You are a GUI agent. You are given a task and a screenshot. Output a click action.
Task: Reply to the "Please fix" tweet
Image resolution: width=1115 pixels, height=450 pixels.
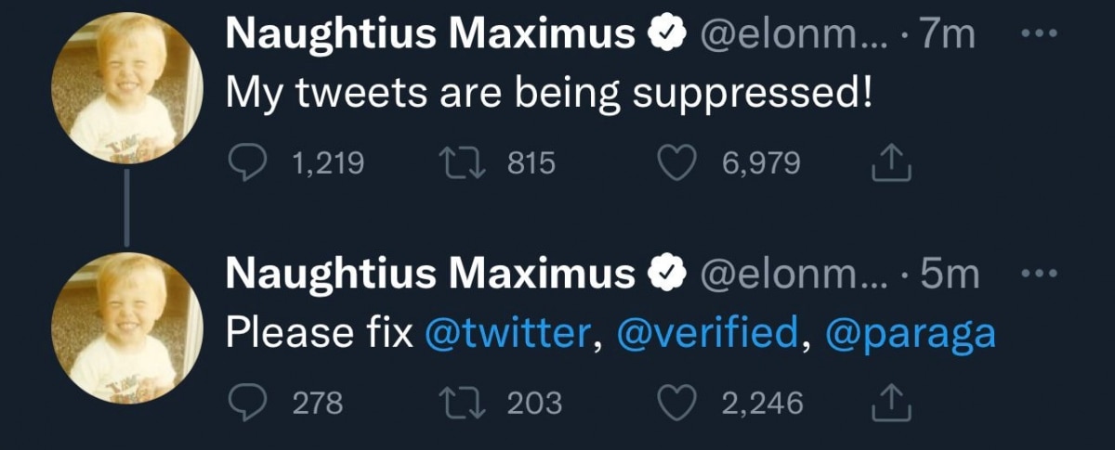coord(246,403)
